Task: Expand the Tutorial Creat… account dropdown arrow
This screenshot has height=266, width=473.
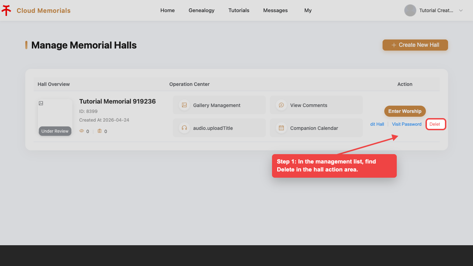Action: pos(461,10)
